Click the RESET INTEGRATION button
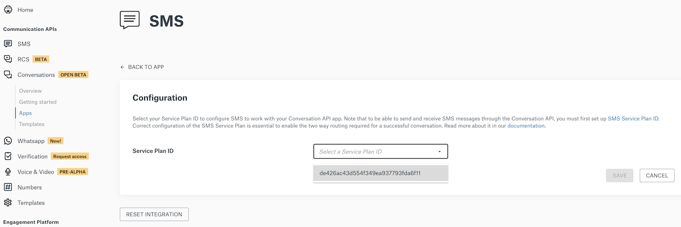Viewport: 681px width, 227px height. (x=154, y=214)
